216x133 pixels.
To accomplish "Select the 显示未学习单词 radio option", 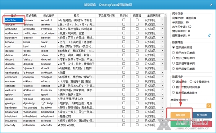I will pos(174,53).
